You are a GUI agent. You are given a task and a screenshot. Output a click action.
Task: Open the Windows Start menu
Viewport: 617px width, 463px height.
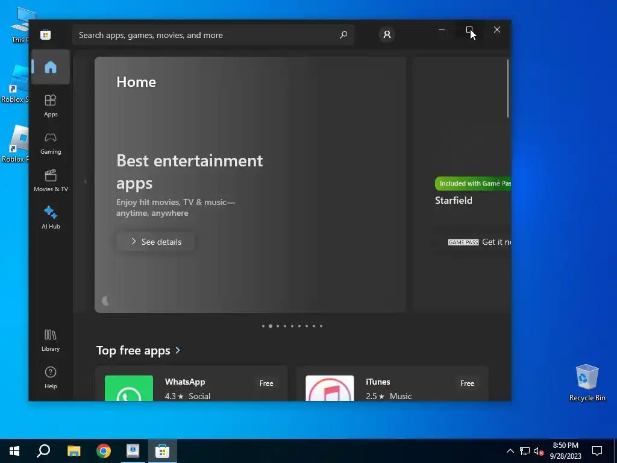pyautogui.click(x=14, y=451)
